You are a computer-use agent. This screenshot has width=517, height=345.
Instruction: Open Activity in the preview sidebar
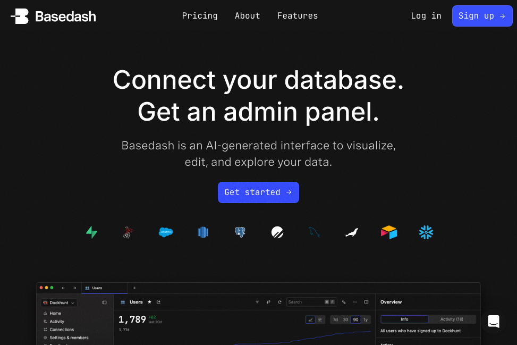click(x=57, y=322)
